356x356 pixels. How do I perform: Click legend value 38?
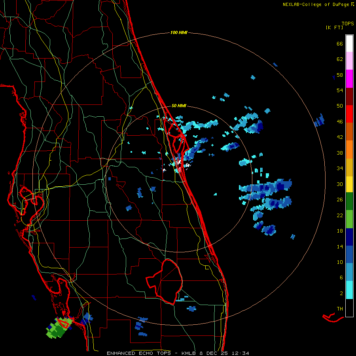tap(340, 153)
